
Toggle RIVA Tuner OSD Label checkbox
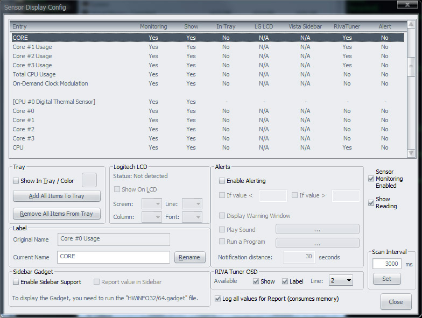285,281
